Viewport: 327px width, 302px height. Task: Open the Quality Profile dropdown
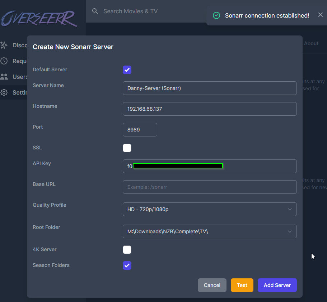coord(210,209)
